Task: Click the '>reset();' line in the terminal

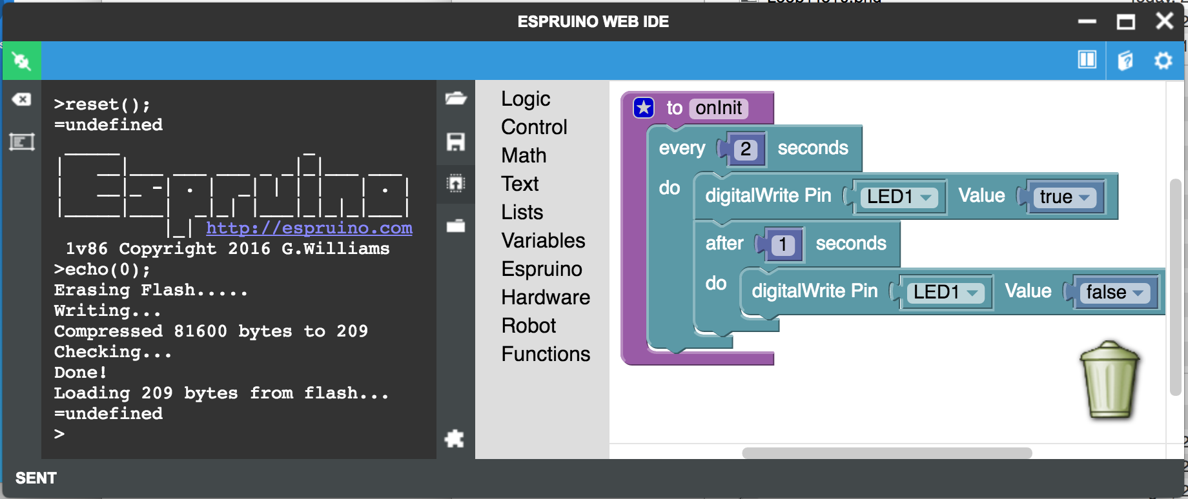Action: coord(102,104)
